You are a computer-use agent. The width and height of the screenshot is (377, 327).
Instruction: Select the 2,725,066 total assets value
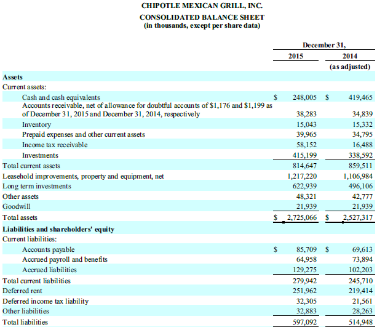click(x=302, y=217)
